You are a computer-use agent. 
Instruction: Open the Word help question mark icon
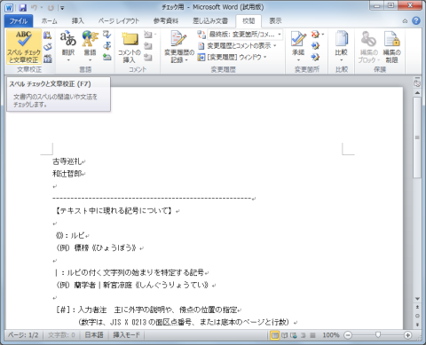416,20
